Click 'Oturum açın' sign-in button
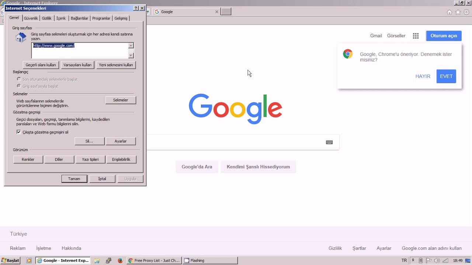 (444, 36)
